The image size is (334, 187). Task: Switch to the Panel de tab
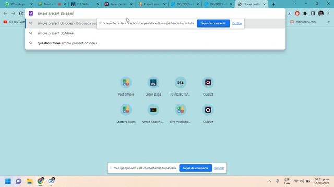(x=118, y=4)
